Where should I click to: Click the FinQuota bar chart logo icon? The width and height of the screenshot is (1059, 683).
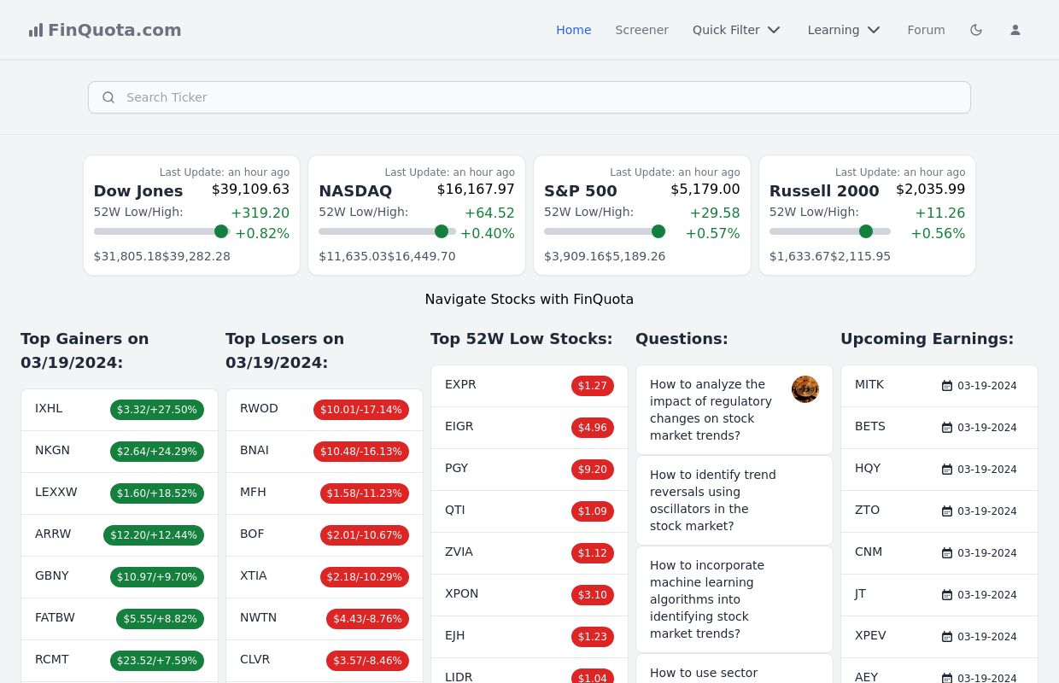pos(36,30)
